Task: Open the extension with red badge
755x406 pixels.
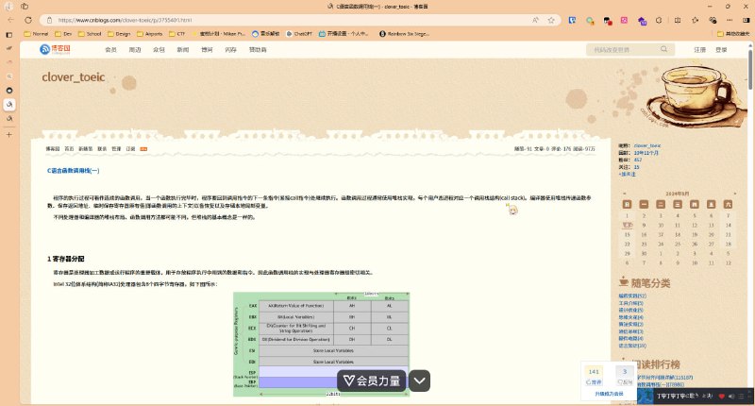Action: pyautogui.click(x=607, y=20)
